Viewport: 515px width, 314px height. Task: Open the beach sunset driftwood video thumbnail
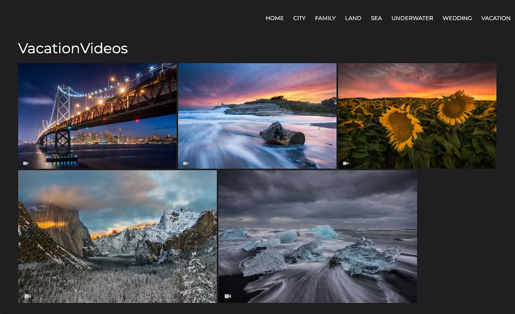point(257,116)
